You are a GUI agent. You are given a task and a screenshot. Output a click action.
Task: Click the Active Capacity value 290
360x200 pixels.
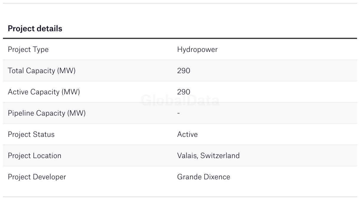(184, 92)
